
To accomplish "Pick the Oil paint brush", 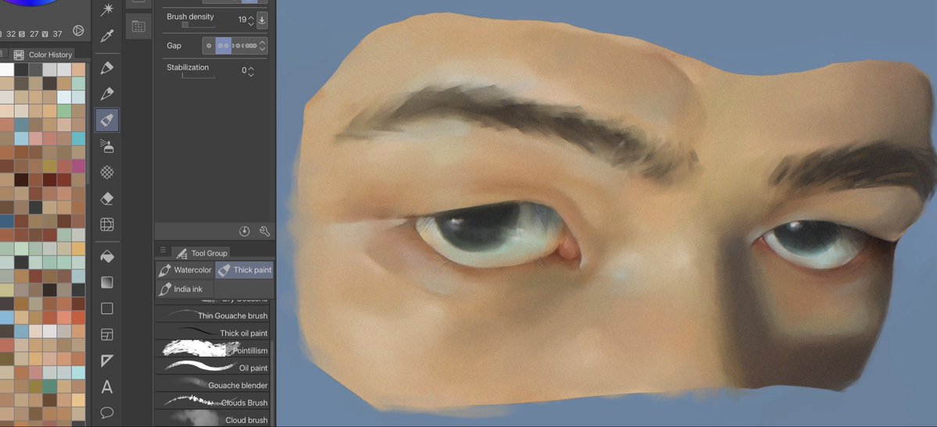I will click(x=212, y=367).
